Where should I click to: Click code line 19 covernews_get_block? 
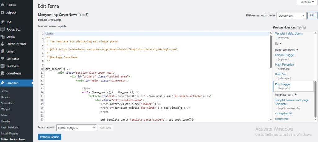[x=131, y=104]
